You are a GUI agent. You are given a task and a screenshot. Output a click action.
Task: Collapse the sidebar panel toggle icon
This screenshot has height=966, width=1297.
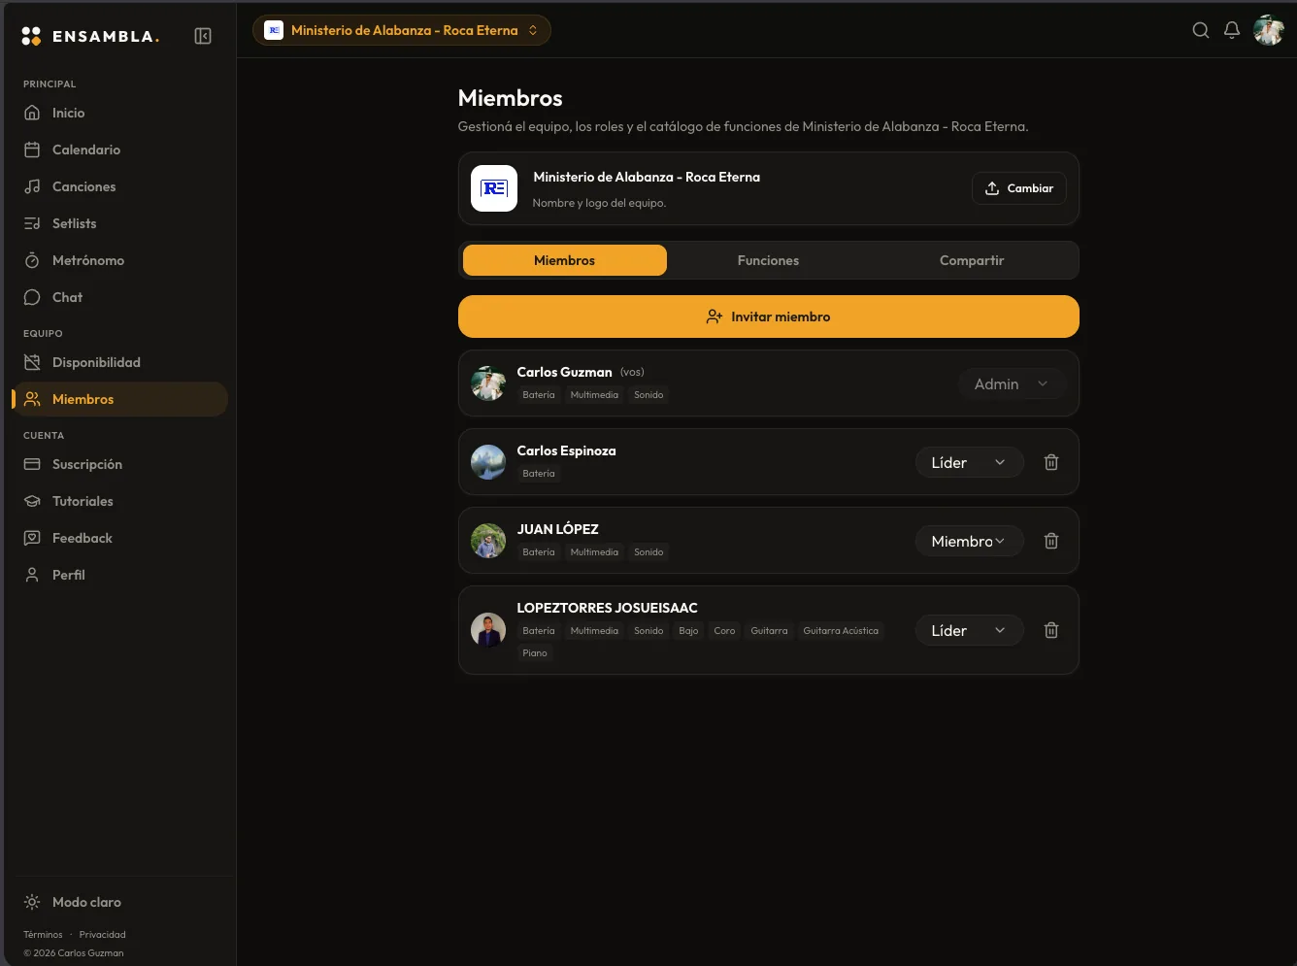203,36
